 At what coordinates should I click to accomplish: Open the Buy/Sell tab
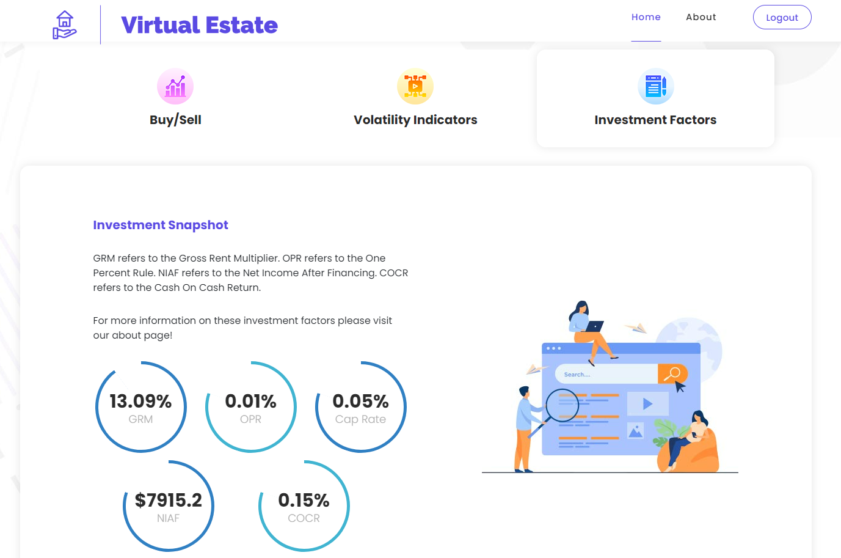coord(175,120)
